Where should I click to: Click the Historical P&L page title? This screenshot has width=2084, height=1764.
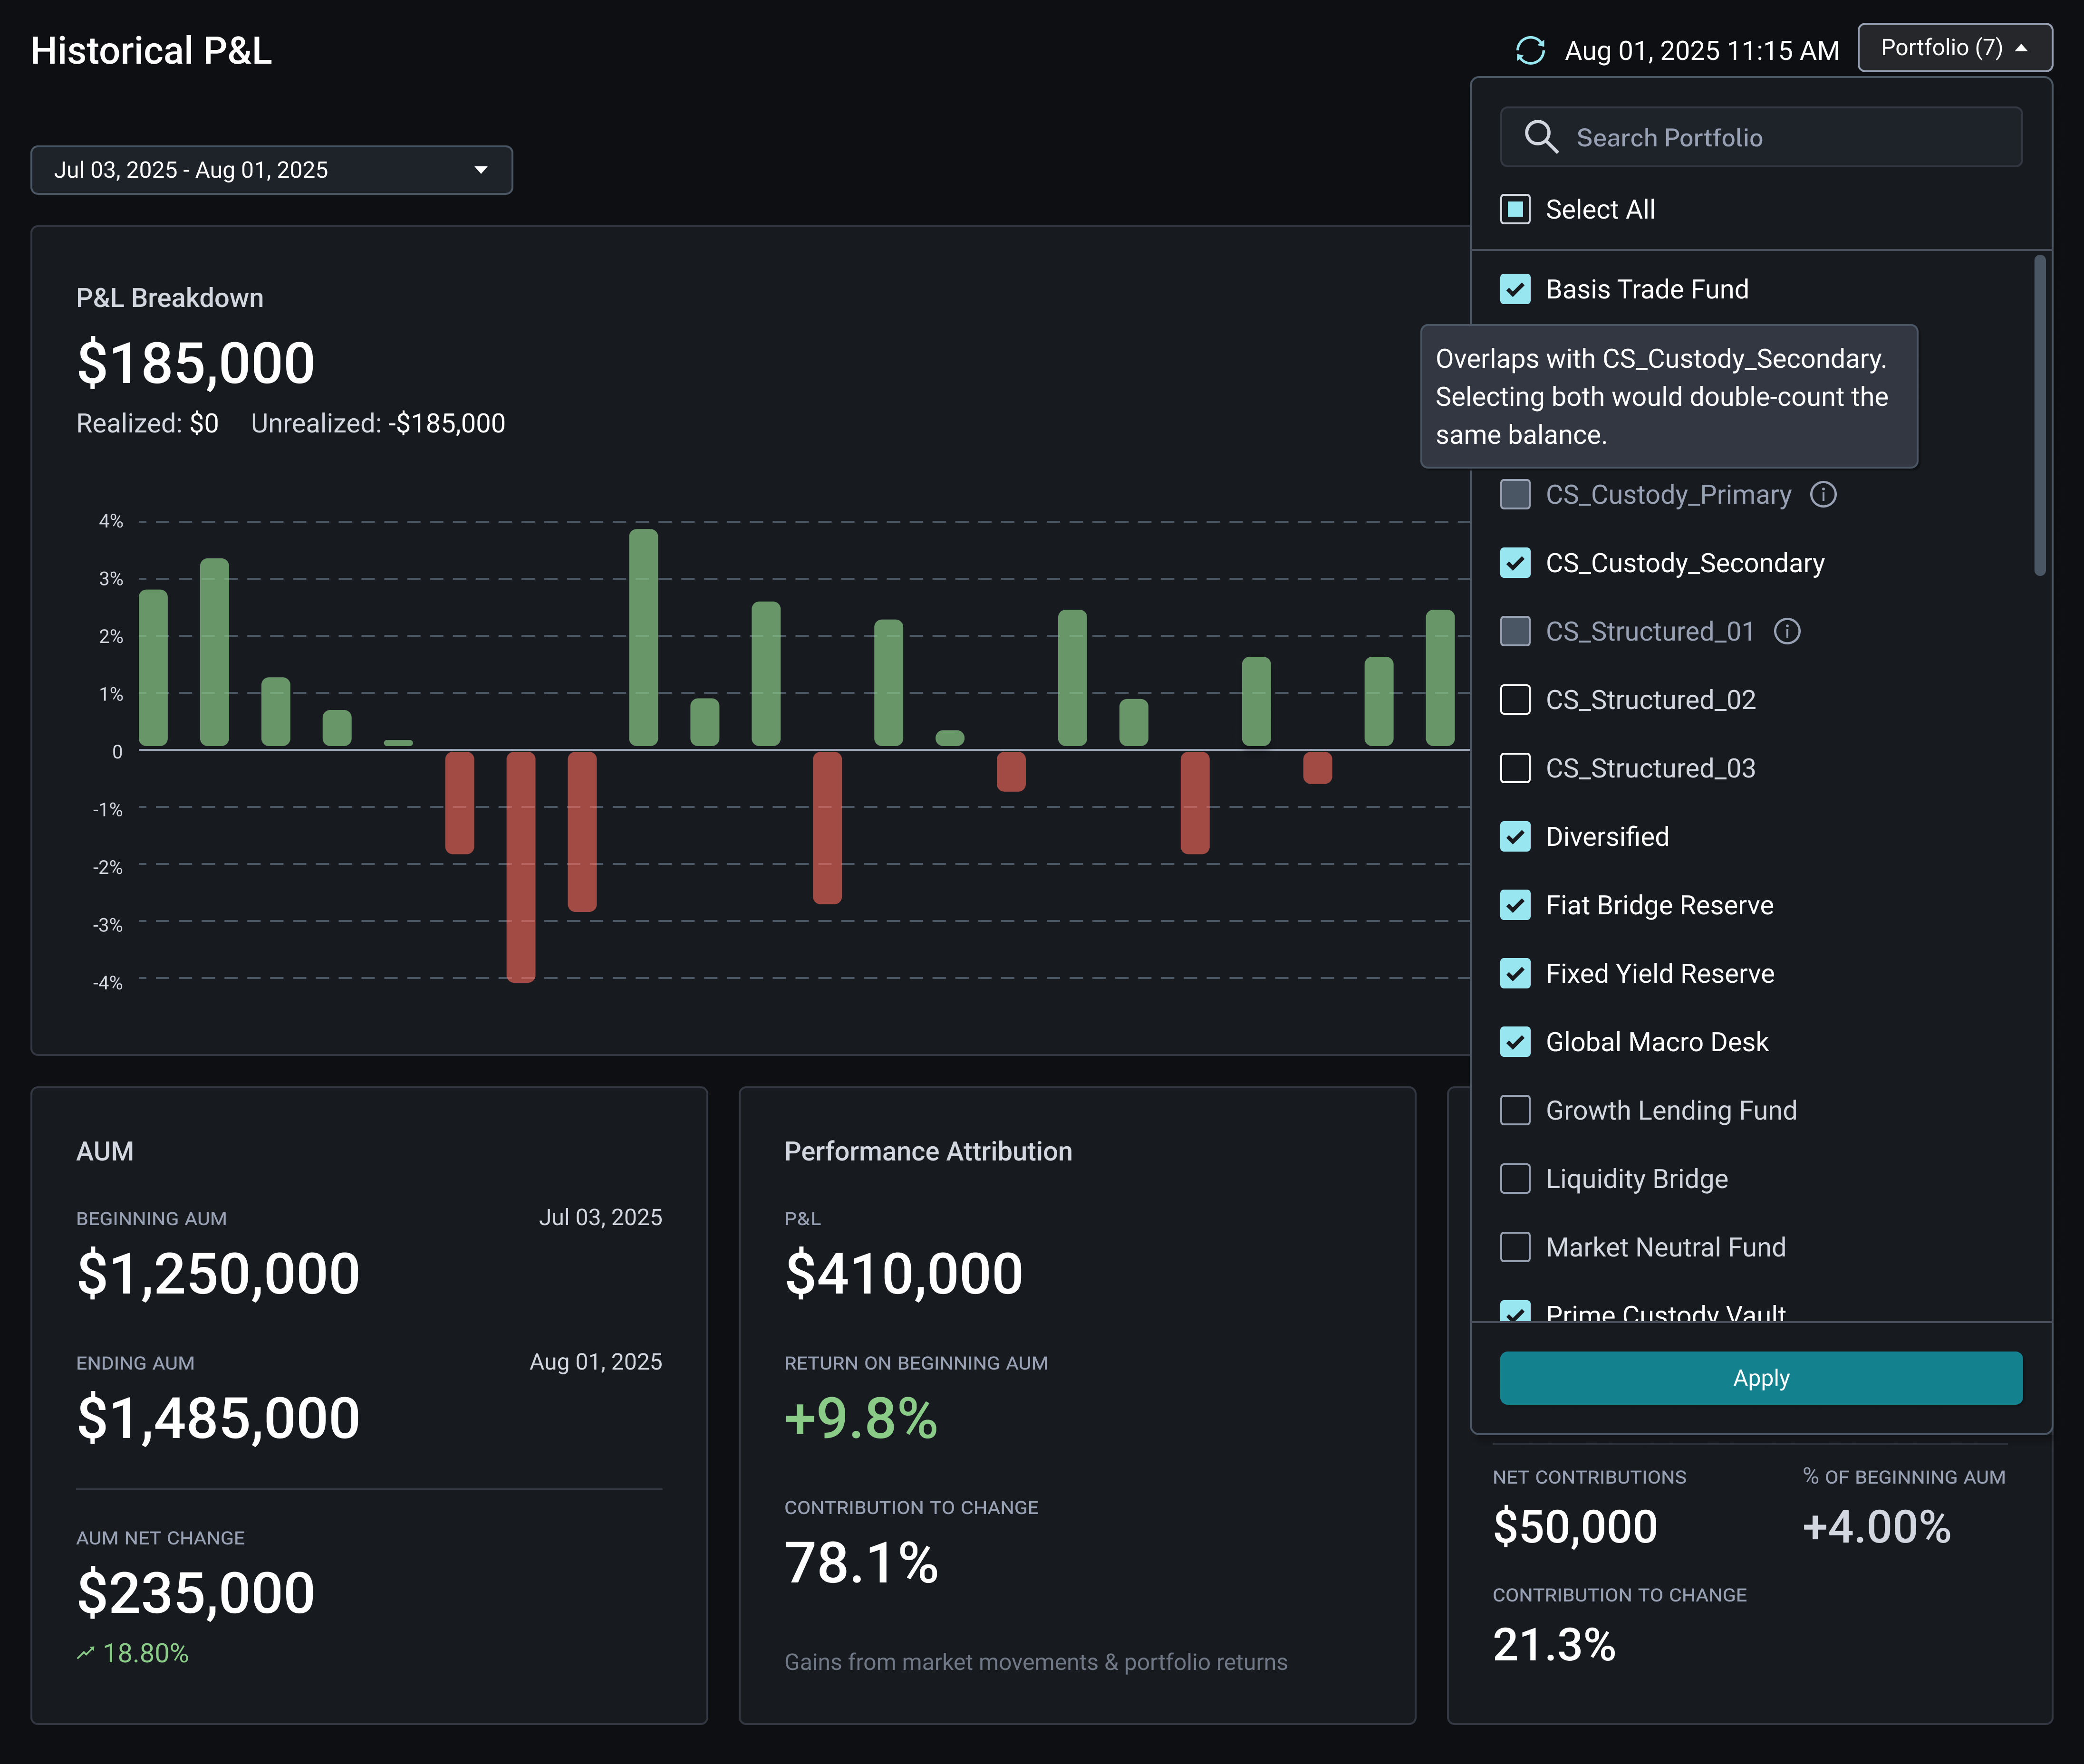151,51
